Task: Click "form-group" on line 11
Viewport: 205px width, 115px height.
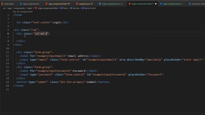Action: (x=42, y=52)
